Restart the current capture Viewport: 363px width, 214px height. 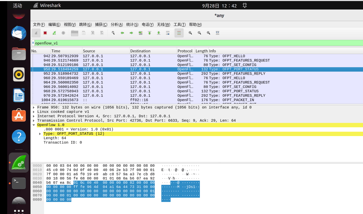tap(54, 33)
